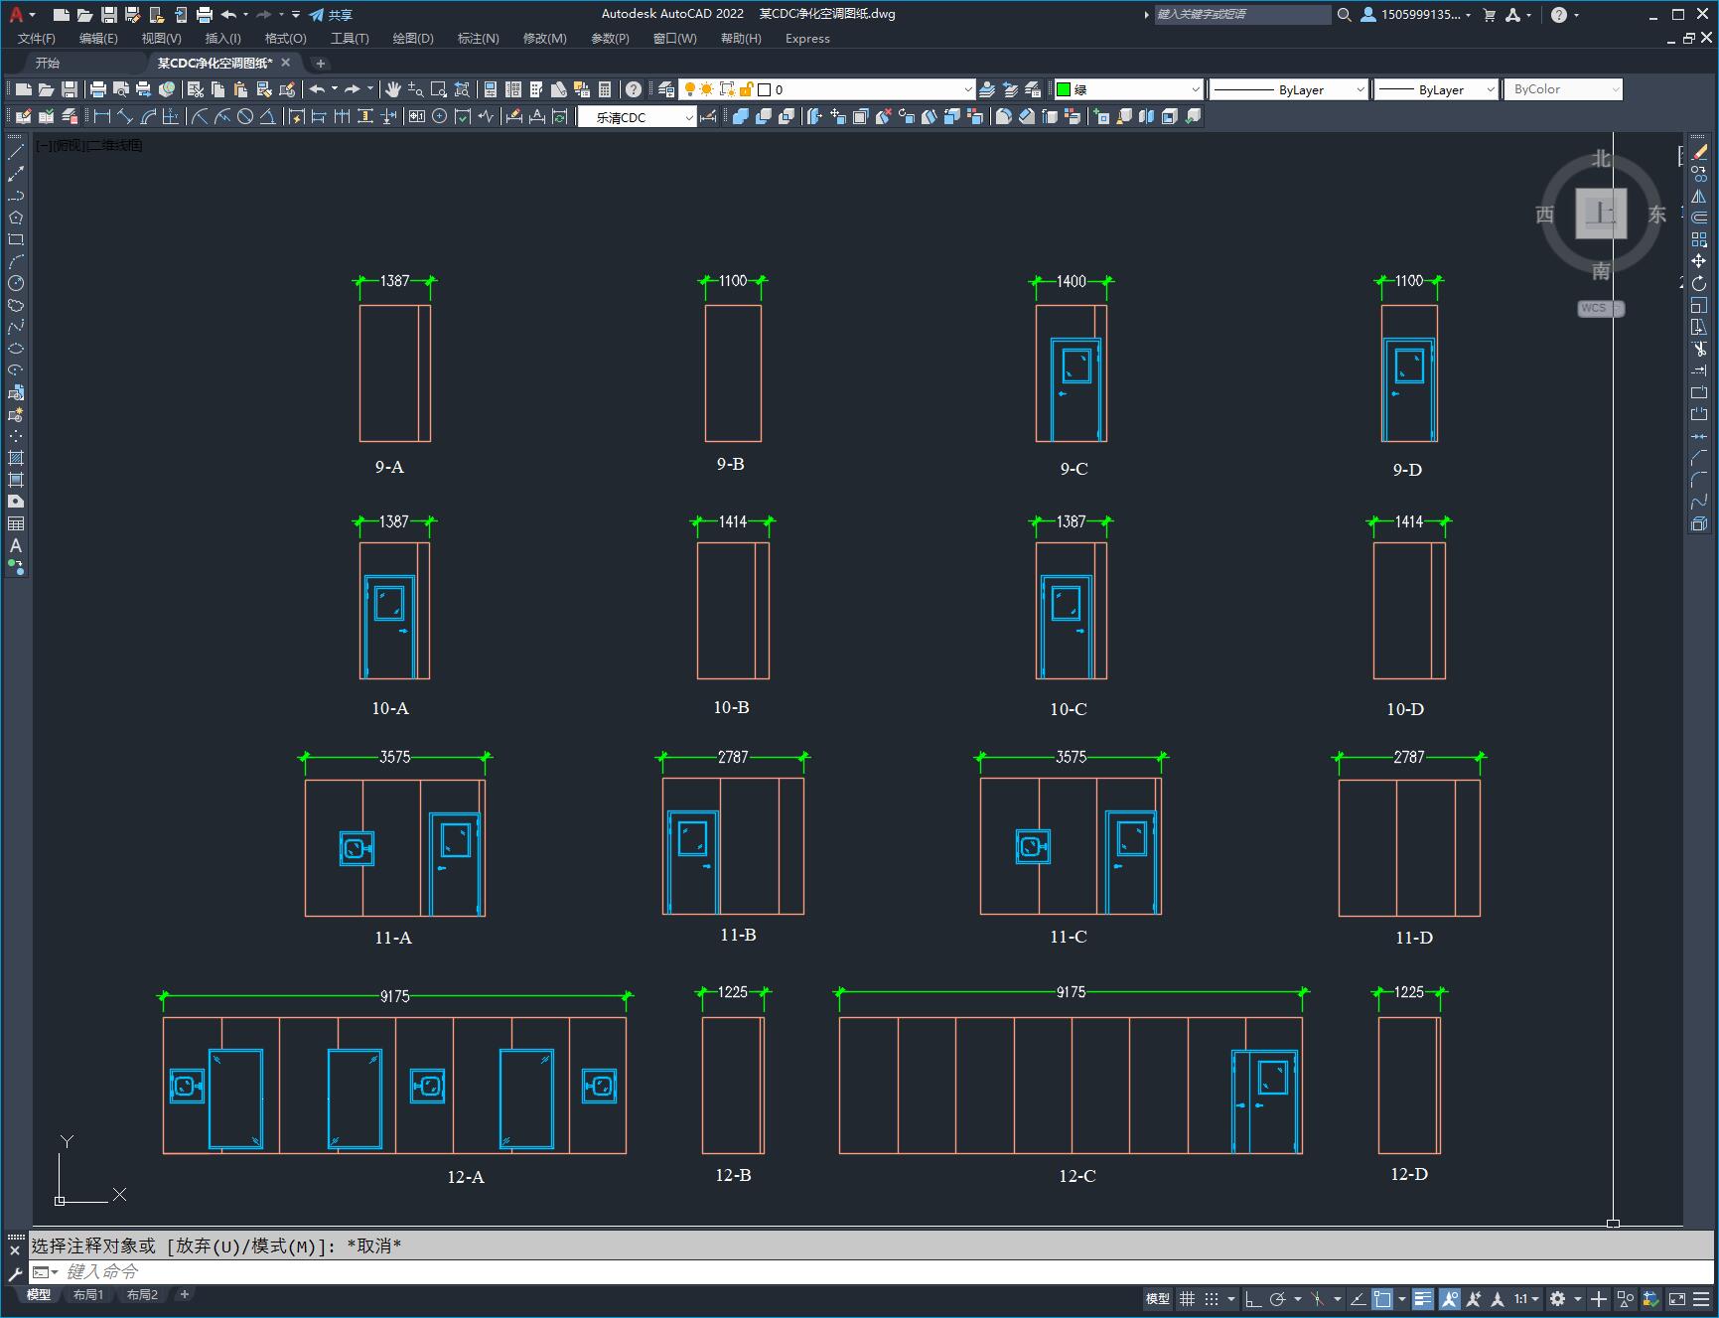
Task: Open the Layer Properties manager icon
Action: [666, 89]
